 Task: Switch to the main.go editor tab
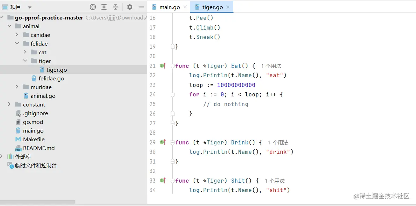coord(170,7)
